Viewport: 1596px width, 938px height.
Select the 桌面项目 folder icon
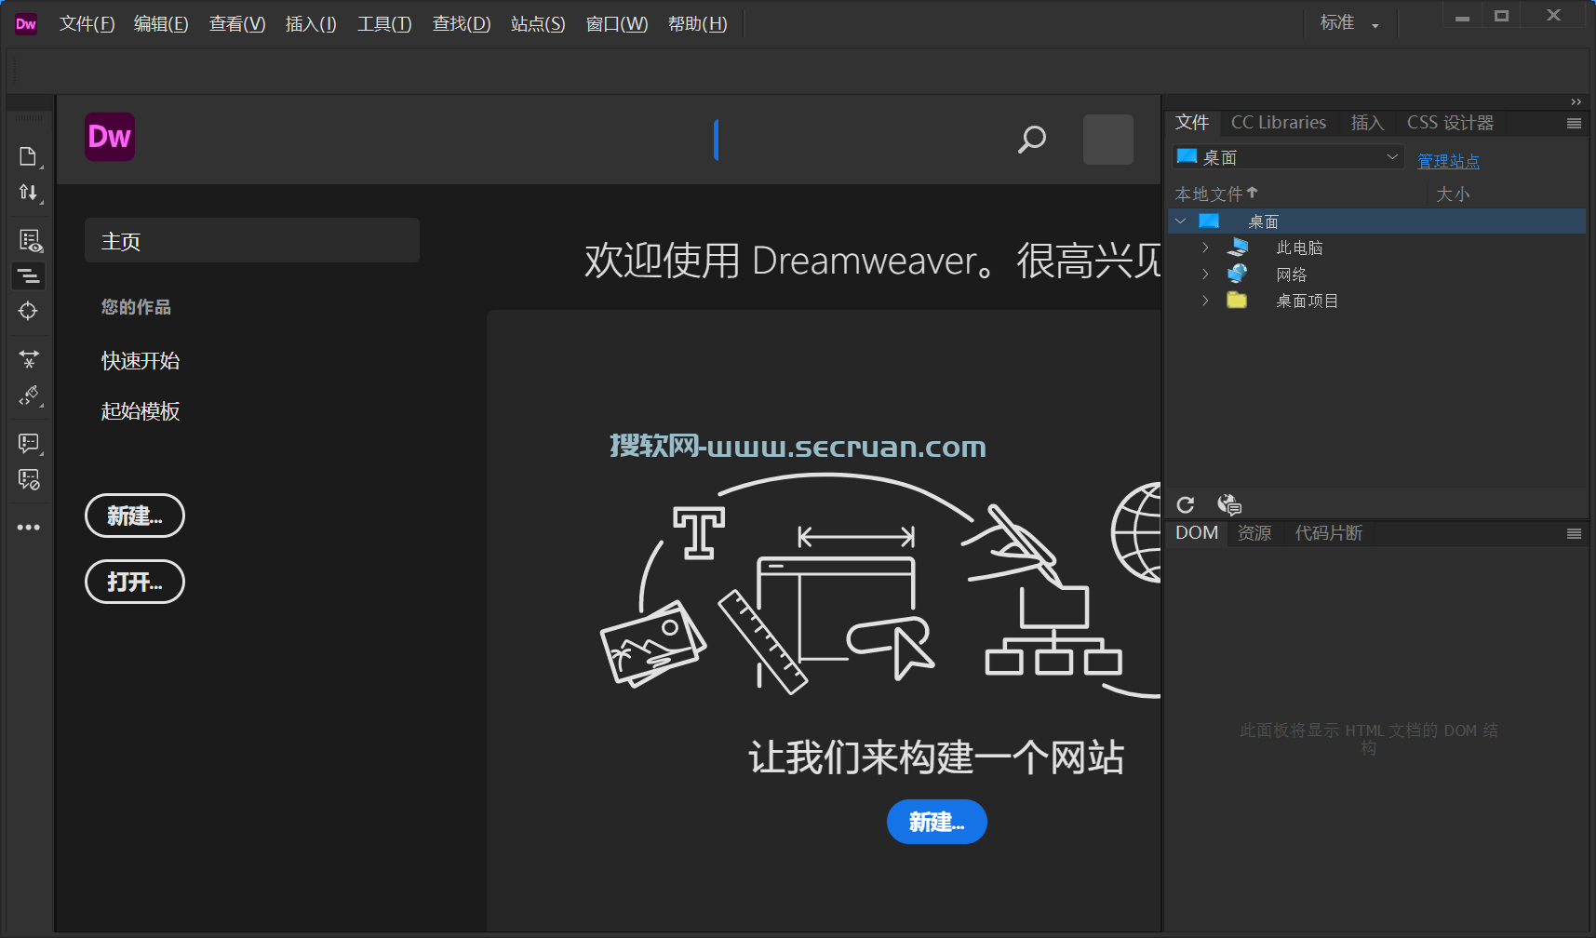(1237, 300)
